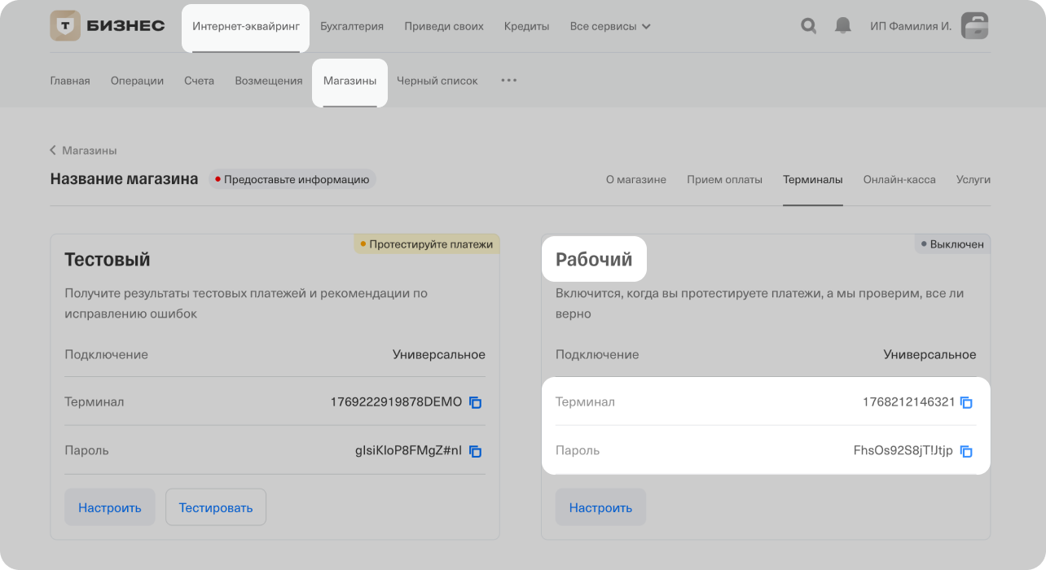Viewport: 1046px width, 570px height.
Task: Click the Тестовый card heading
Action: (108, 260)
